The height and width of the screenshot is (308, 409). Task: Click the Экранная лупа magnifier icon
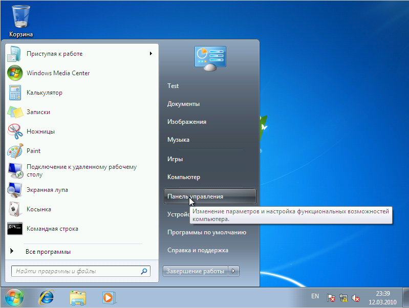click(15, 190)
